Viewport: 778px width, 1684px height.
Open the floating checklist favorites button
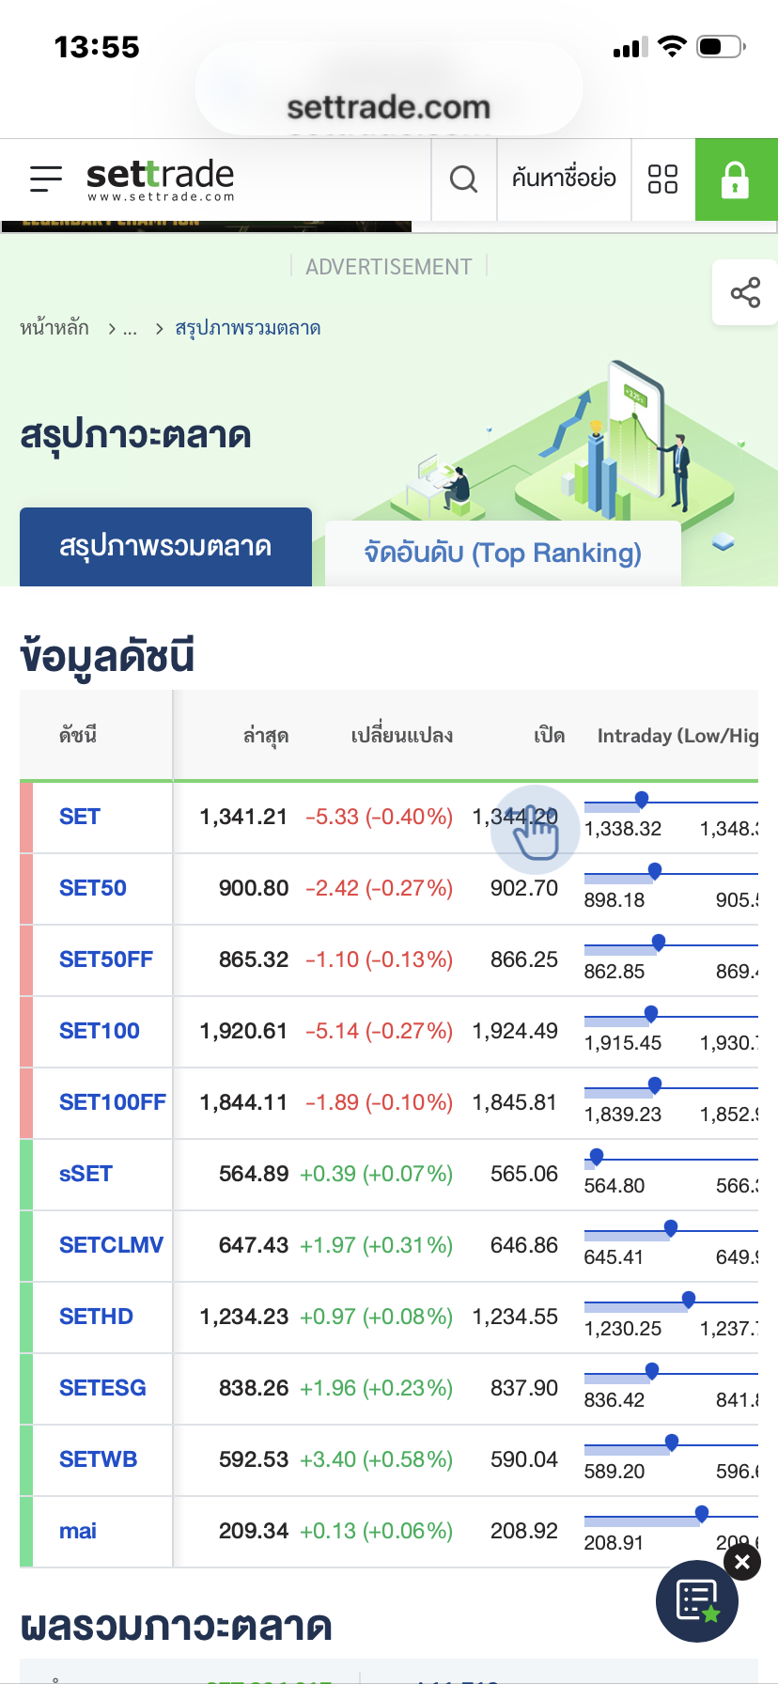(x=696, y=1601)
